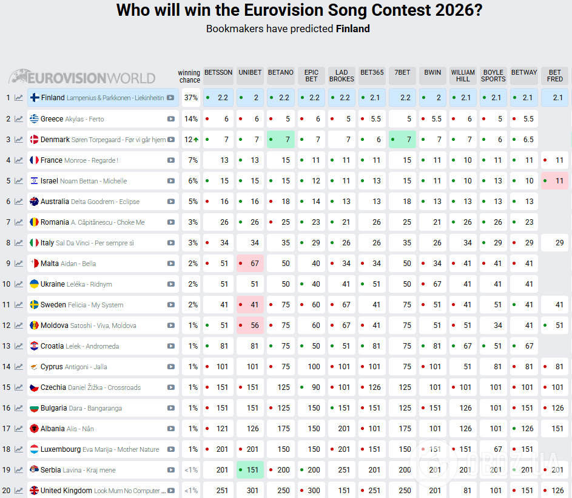Image resolution: width=572 pixels, height=498 pixels.
Task: Click Finland's 37% winning chance
Action: (191, 98)
